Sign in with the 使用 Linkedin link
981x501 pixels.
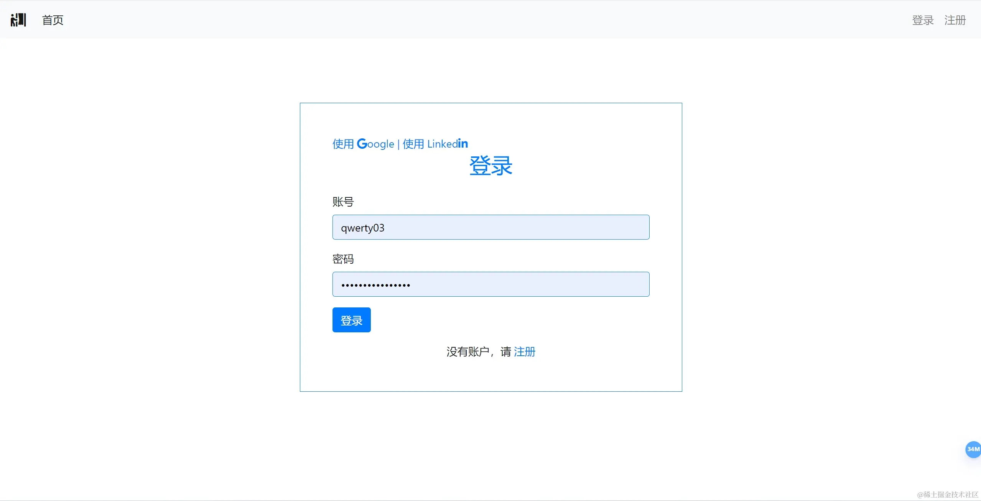pyautogui.click(x=435, y=144)
